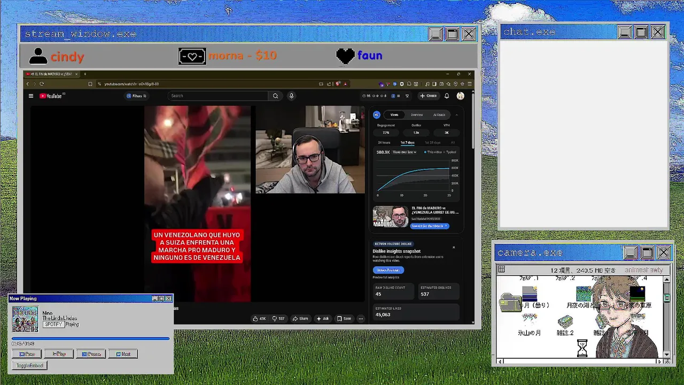Image resolution: width=684 pixels, height=385 pixels.
Task: Open the account avatar menu
Action: [x=460, y=96]
